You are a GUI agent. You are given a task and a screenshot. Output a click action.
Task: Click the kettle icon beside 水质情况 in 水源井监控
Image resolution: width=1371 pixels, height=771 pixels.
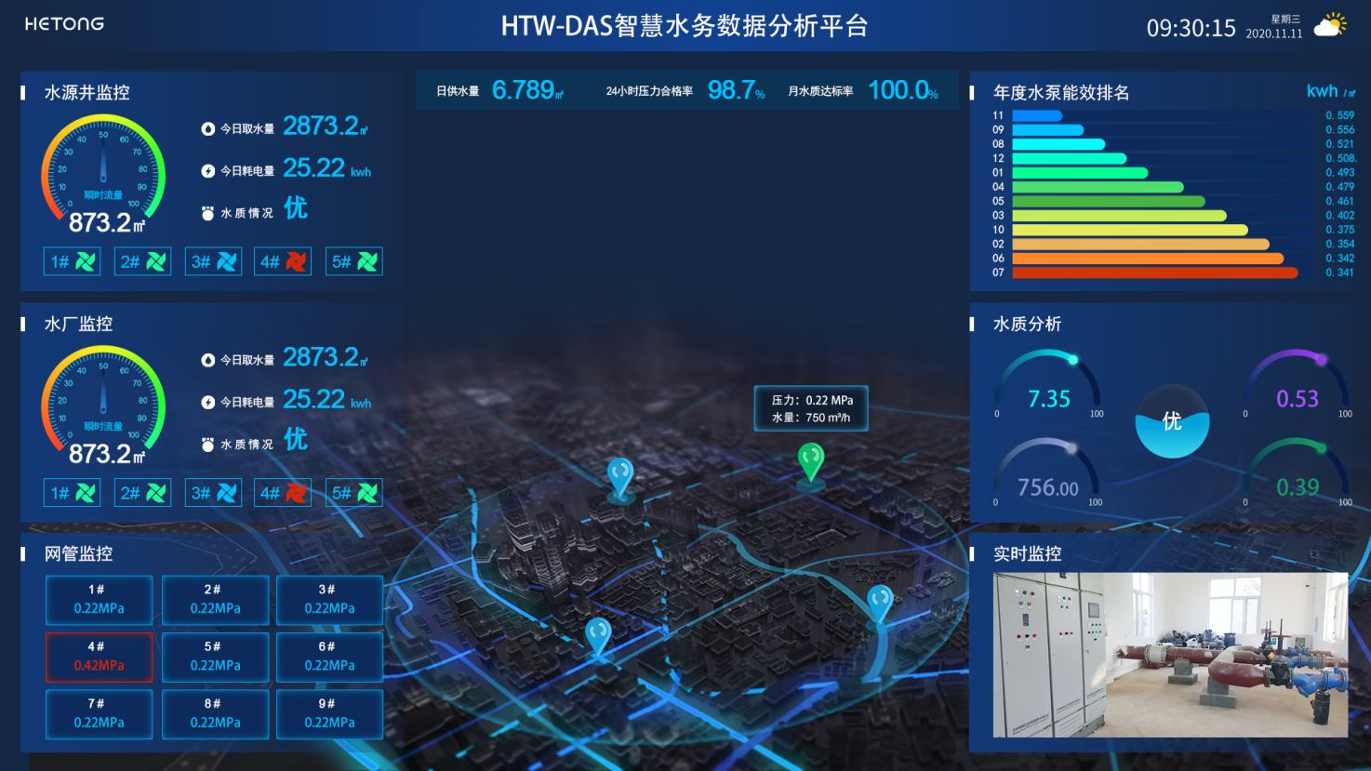pyautogui.click(x=208, y=211)
